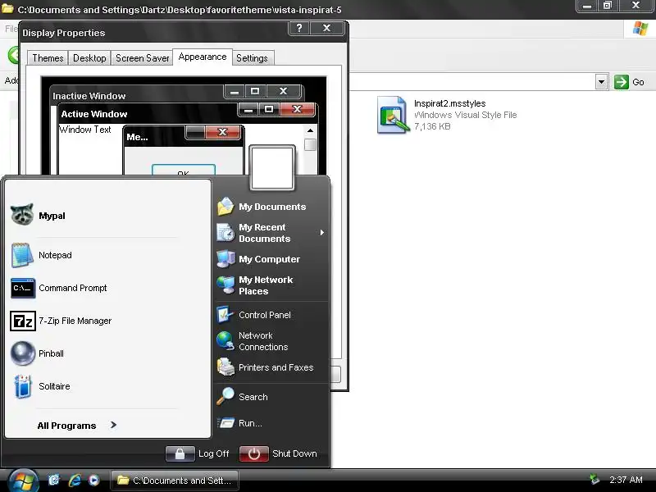Click the Start orb button
The width and height of the screenshot is (656, 492).
pyautogui.click(x=23, y=481)
